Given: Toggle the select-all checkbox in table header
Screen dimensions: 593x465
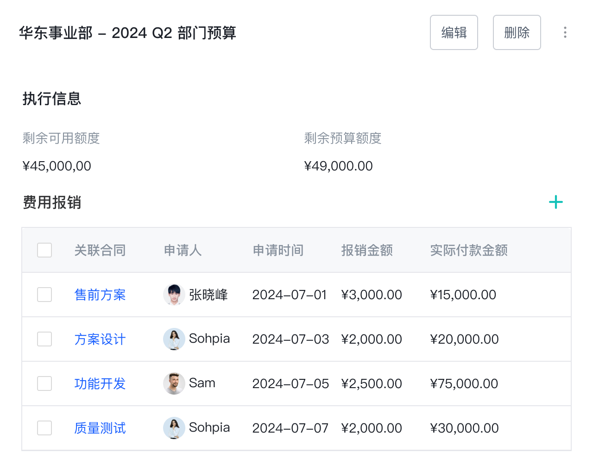Looking at the screenshot, I should coord(44,250).
